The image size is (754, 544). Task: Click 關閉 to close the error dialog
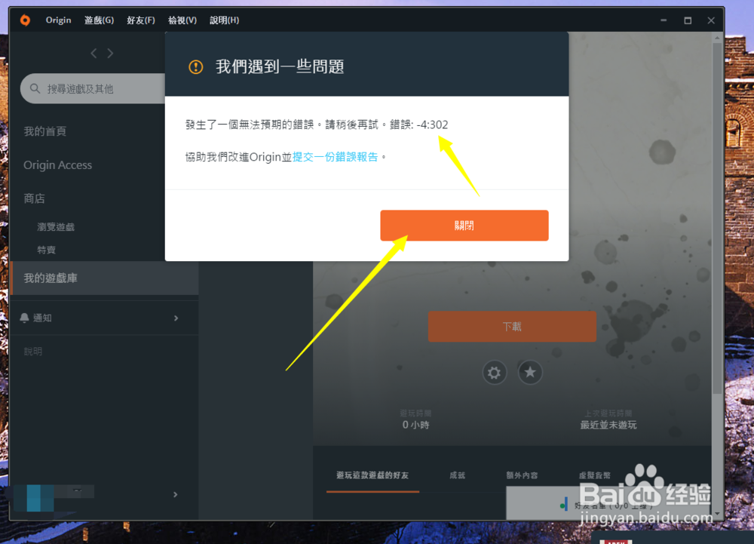pos(464,225)
